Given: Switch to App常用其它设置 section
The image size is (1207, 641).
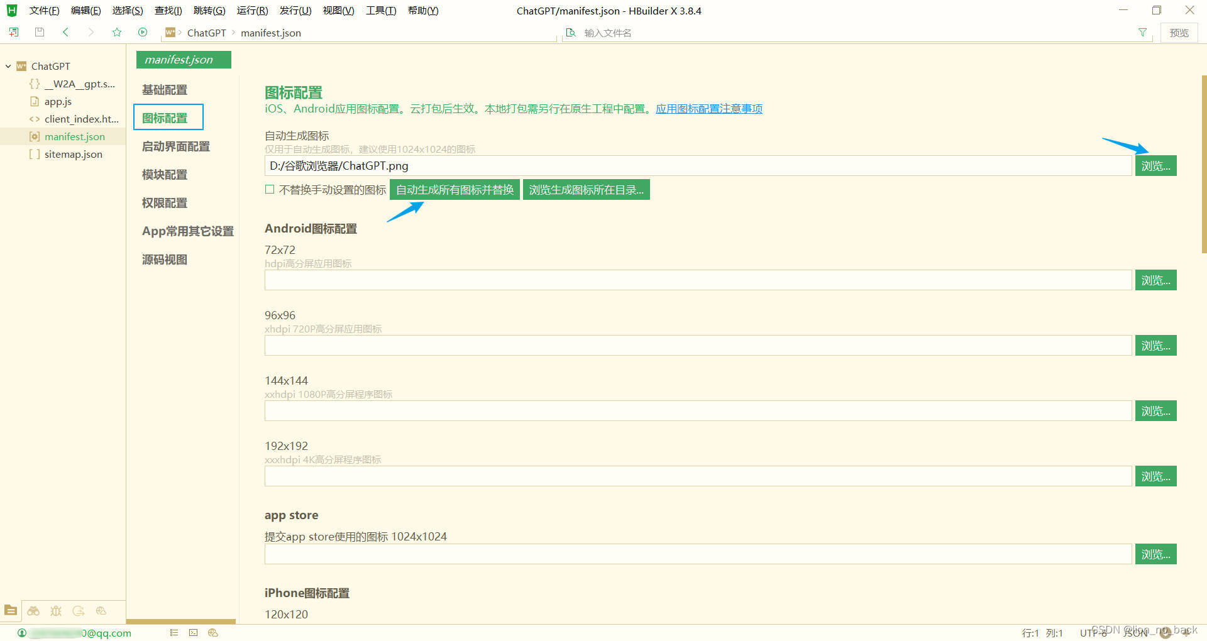Looking at the screenshot, I should tap(188, 231).
